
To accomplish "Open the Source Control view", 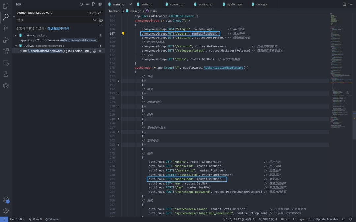I will point(6,28).
